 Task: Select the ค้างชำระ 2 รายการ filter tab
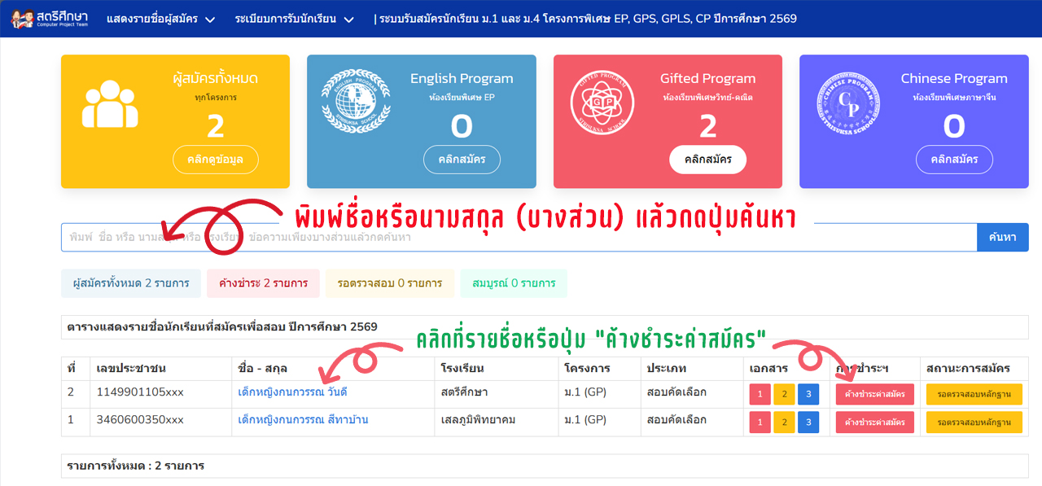point(263,283)
